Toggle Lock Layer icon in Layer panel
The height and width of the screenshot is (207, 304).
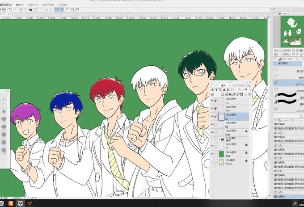tap(224, 90)
